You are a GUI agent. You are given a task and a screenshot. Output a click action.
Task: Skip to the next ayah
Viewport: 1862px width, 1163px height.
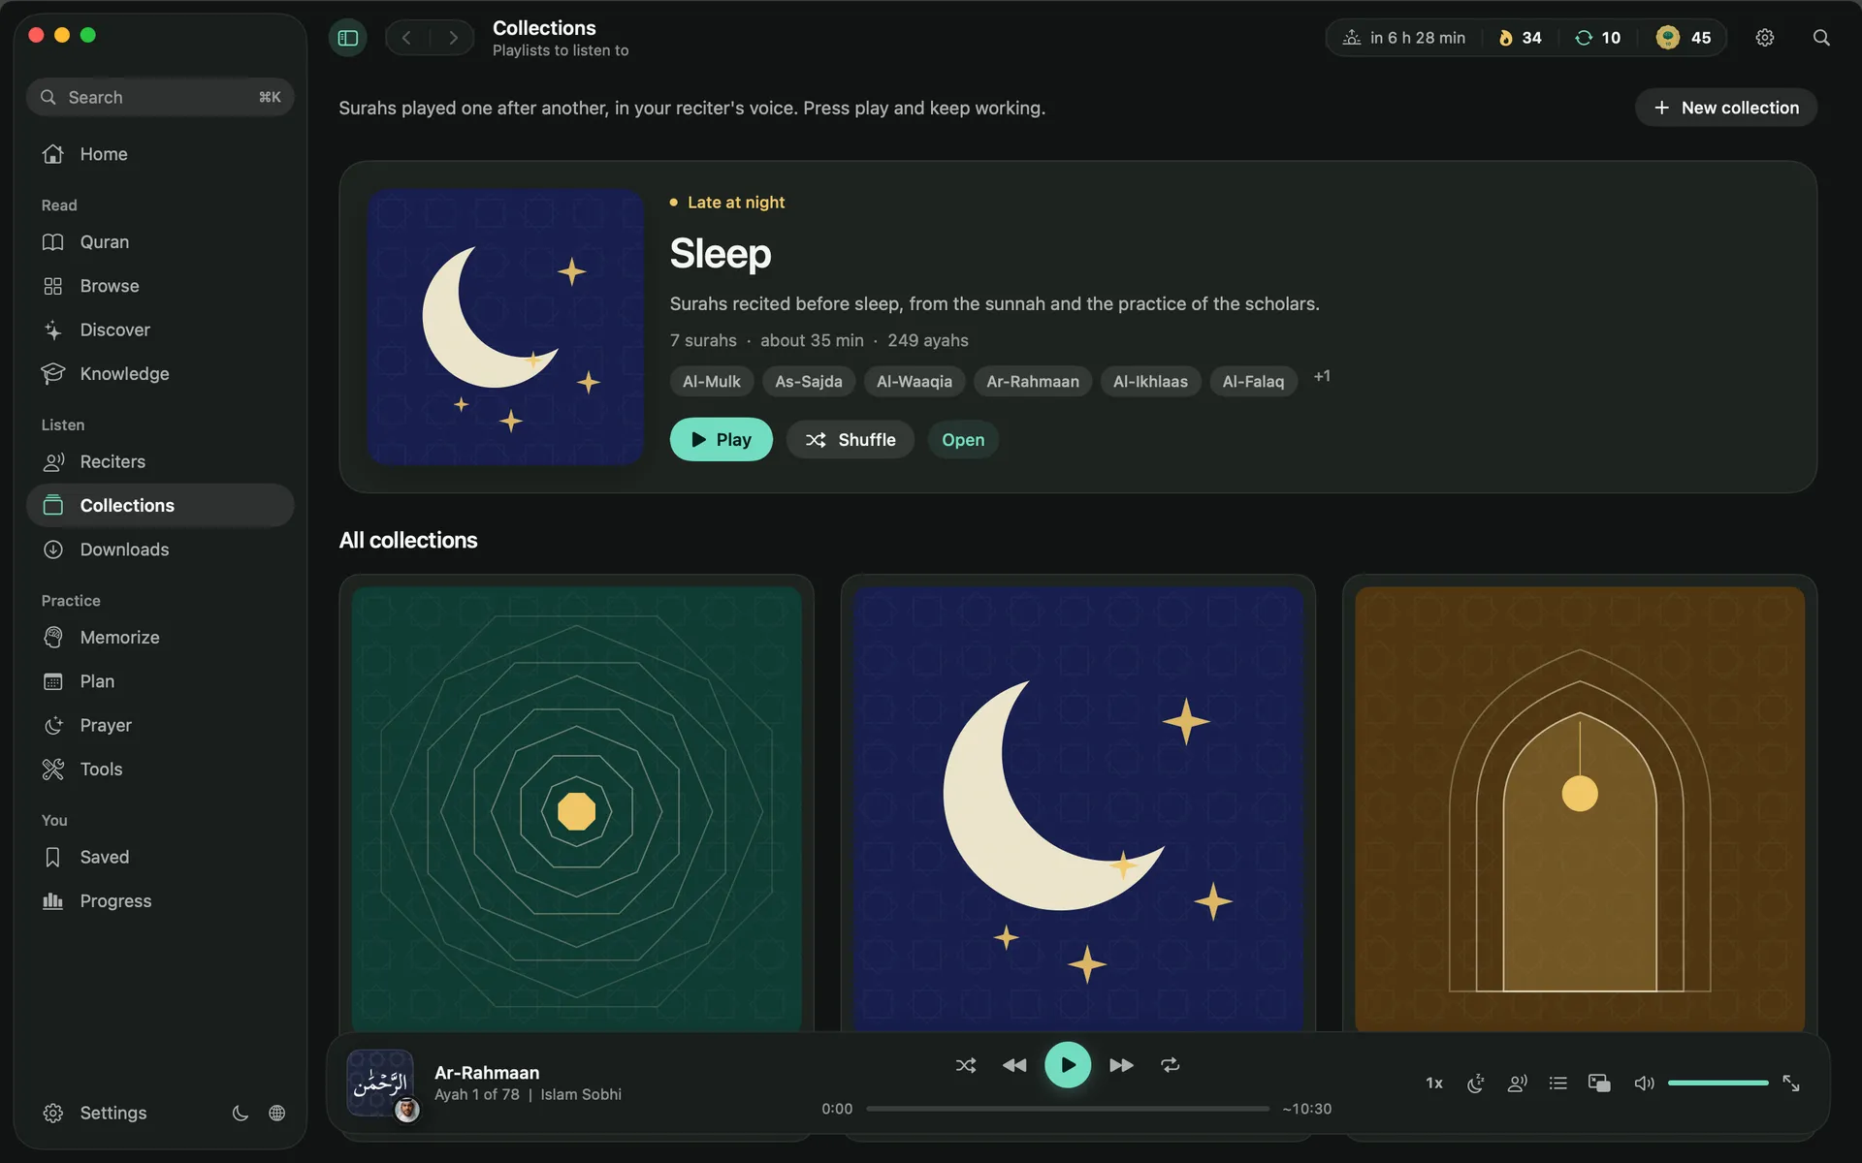click(1121, 1065)
